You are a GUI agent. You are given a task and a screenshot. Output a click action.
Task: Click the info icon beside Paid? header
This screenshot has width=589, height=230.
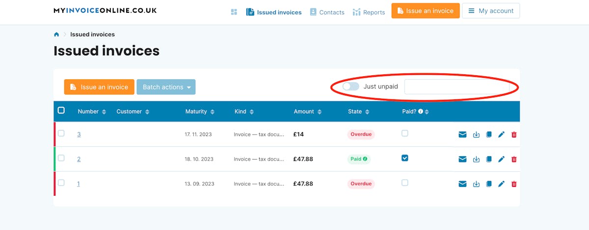(x=421, y=112)
